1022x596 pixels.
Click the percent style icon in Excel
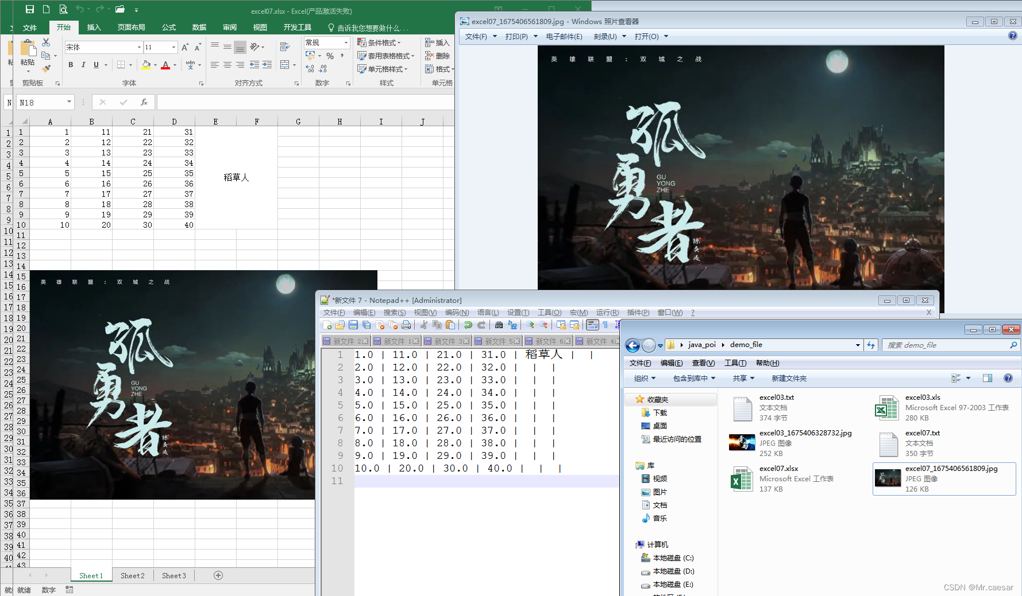click(x=330, y=56)
